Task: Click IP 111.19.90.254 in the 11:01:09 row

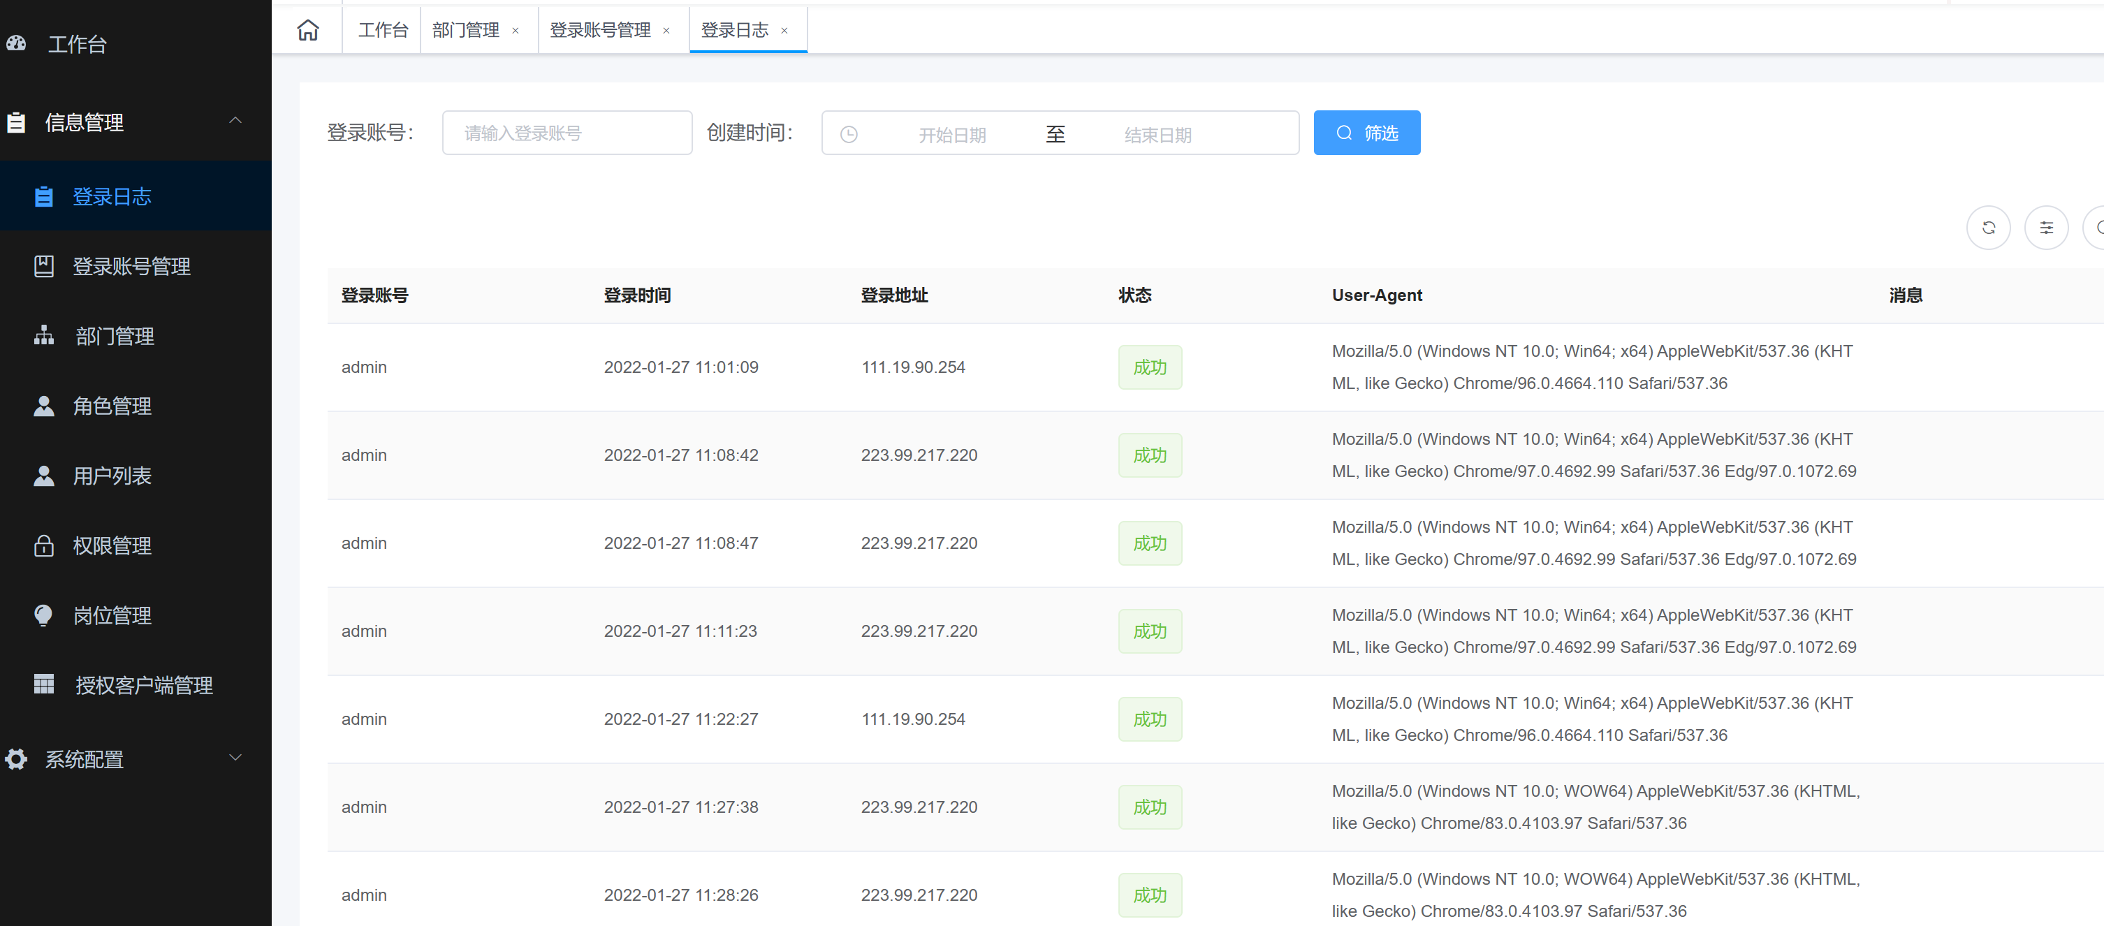Action: click(913, 367)
